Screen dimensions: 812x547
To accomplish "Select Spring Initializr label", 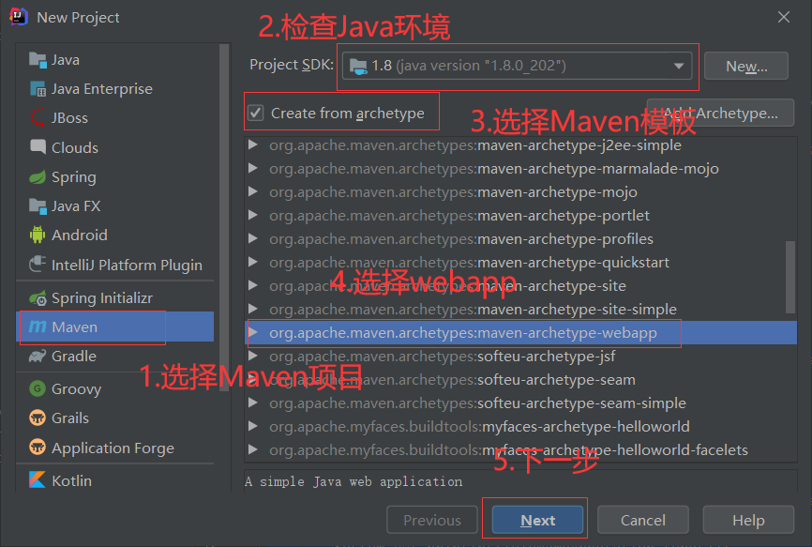I will [102, 298].
